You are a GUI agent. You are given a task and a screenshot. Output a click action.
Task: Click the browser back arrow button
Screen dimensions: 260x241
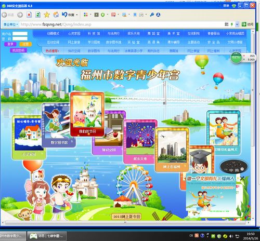[4, 15]
